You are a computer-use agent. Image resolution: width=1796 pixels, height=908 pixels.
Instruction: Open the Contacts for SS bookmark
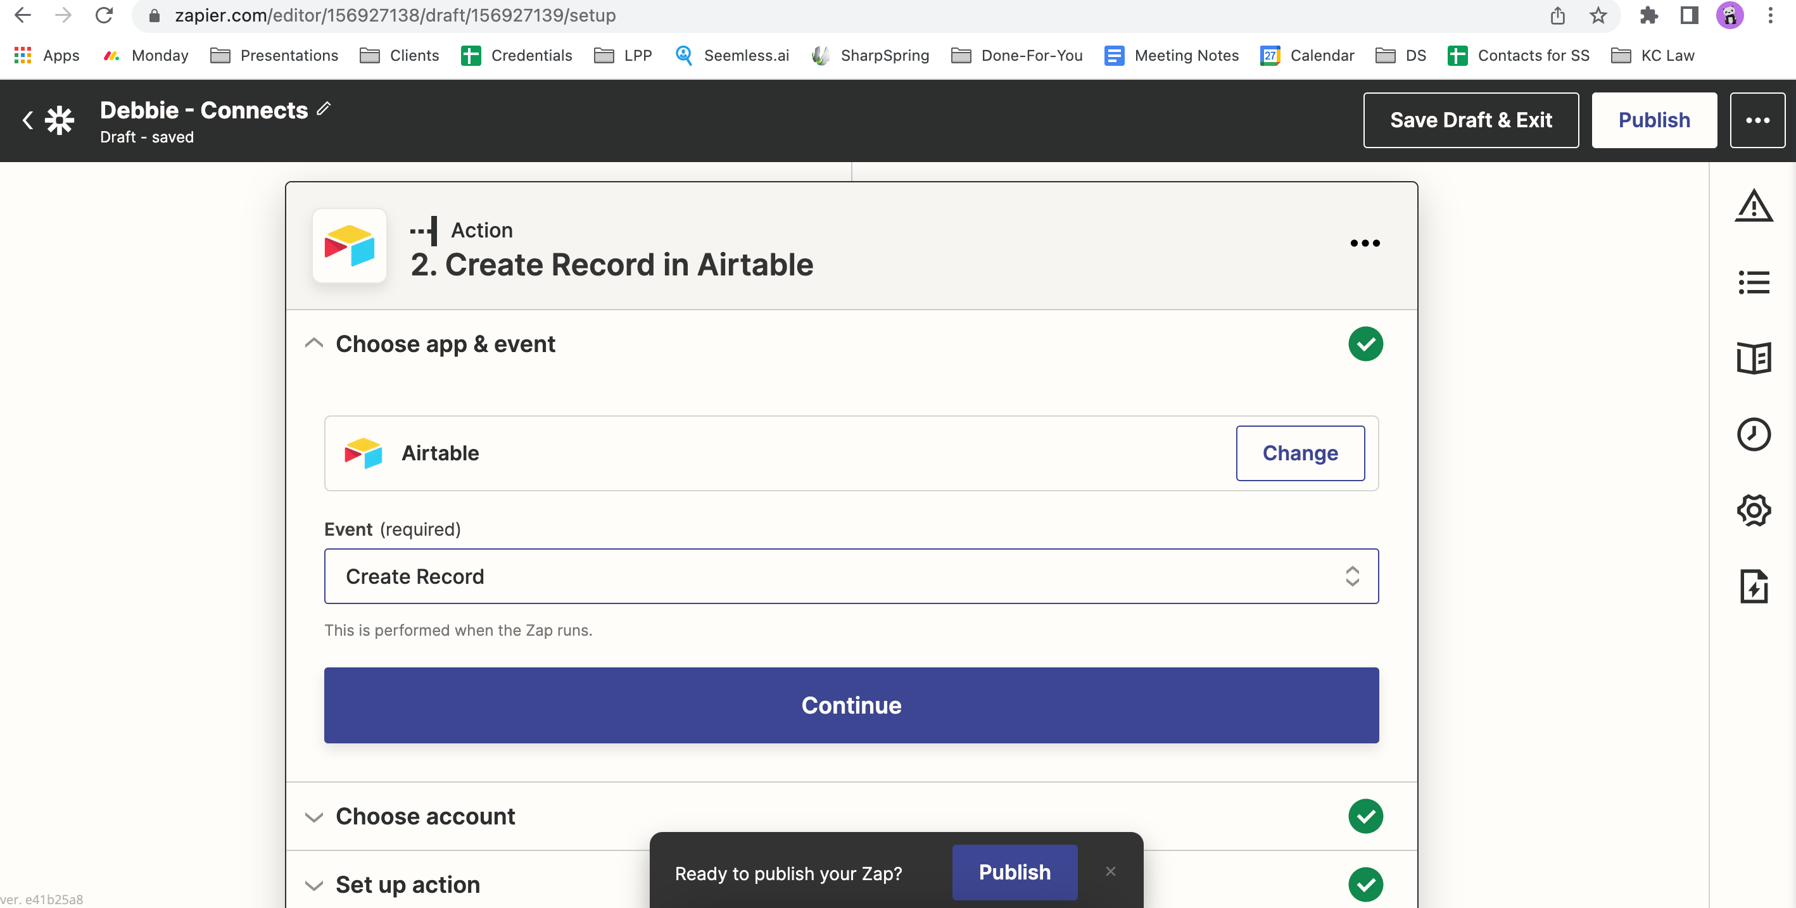pos(1519,55)
